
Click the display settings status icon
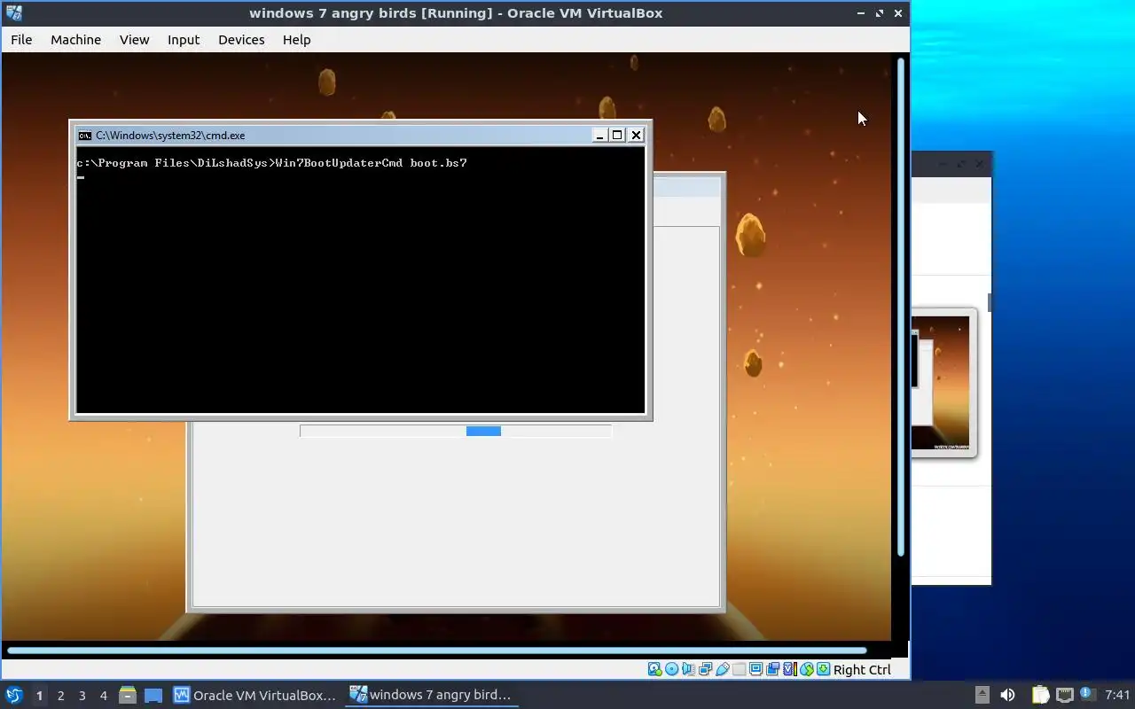pos(755,669)
